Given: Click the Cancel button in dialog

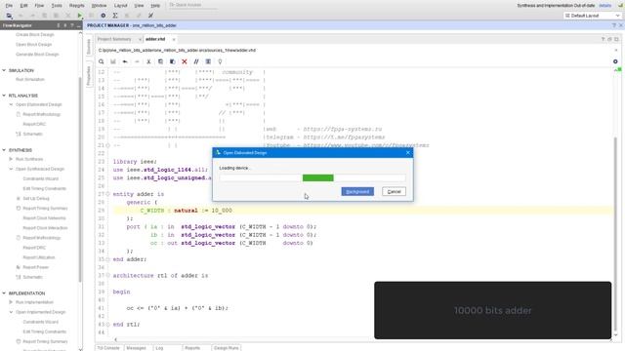Looking at the screenshot, I should point(395,192).
